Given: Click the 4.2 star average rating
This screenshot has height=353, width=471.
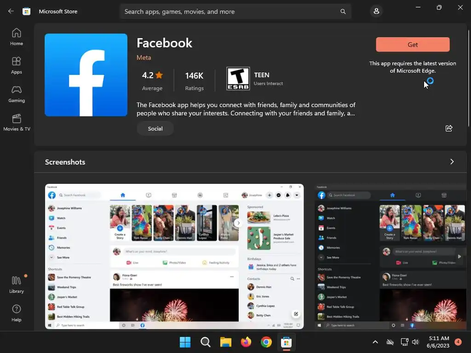Looking at the screenshot, I should coord(152,80).
